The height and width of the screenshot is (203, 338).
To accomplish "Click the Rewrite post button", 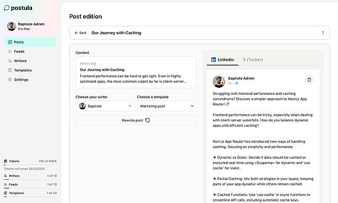I will (x=136, y=120).
